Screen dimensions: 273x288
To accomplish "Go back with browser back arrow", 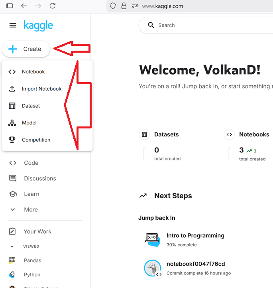I will (x=24, y=6).
